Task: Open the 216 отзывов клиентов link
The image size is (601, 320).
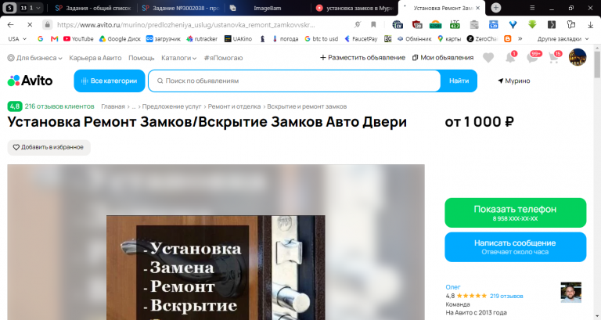Action: pos(59,106)
